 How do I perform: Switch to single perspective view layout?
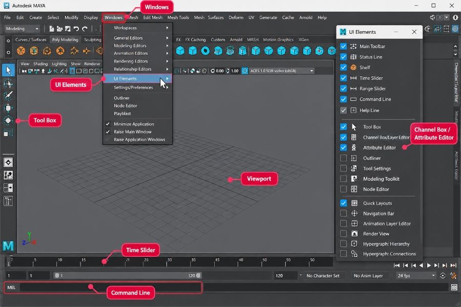coord(8,163)
